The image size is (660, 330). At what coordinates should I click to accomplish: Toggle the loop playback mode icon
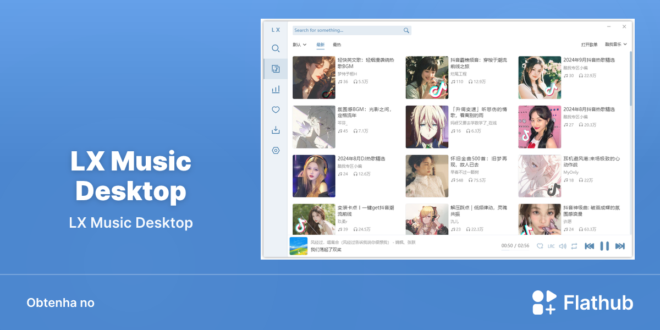tap(574, 246)
